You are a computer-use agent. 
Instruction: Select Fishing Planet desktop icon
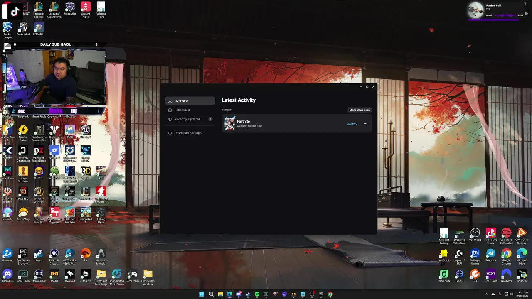point(101,215)
